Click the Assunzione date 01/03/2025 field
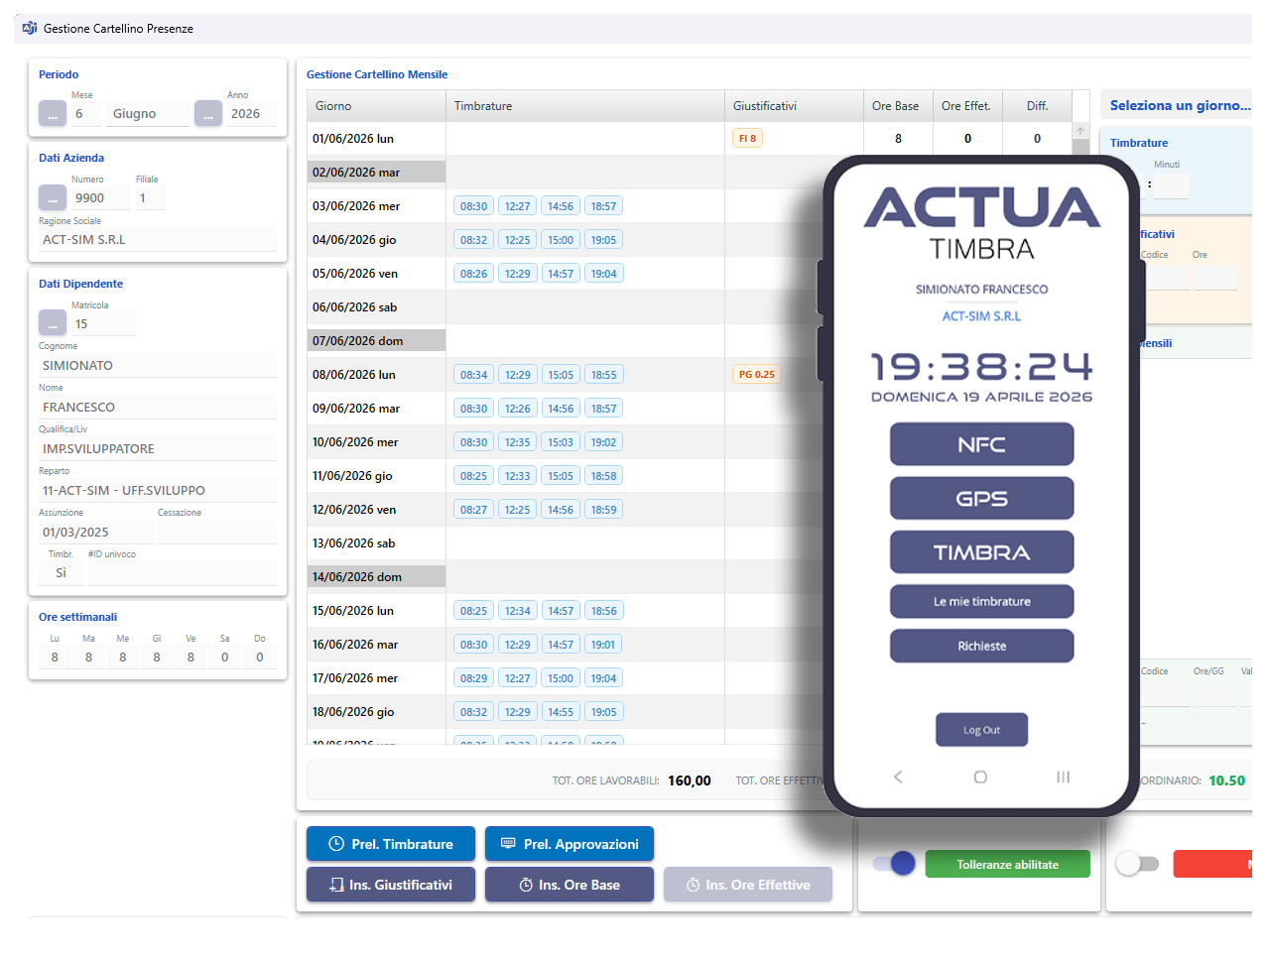The height and width of the screenshot is (961, 1270). pyautogui.click(x=95, y=532)
